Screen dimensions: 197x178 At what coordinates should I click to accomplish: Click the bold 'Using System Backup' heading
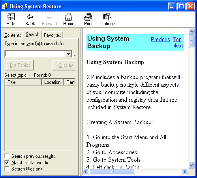click(x=115, y=62)
